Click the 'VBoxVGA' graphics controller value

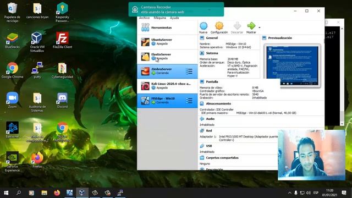pos(258,91)
